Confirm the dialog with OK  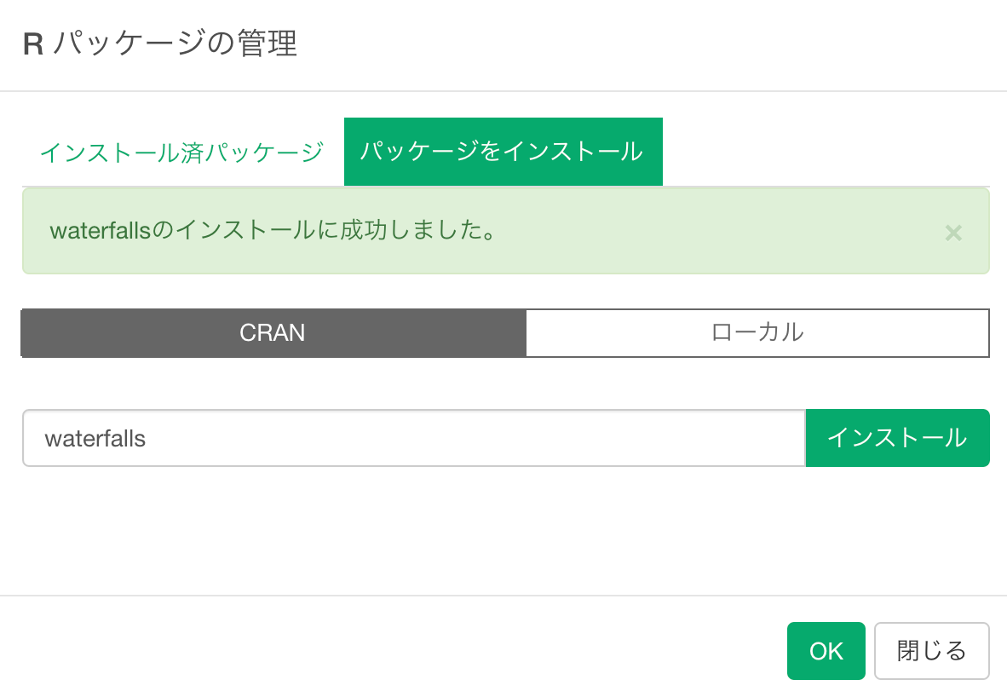(x=826, y=651)
